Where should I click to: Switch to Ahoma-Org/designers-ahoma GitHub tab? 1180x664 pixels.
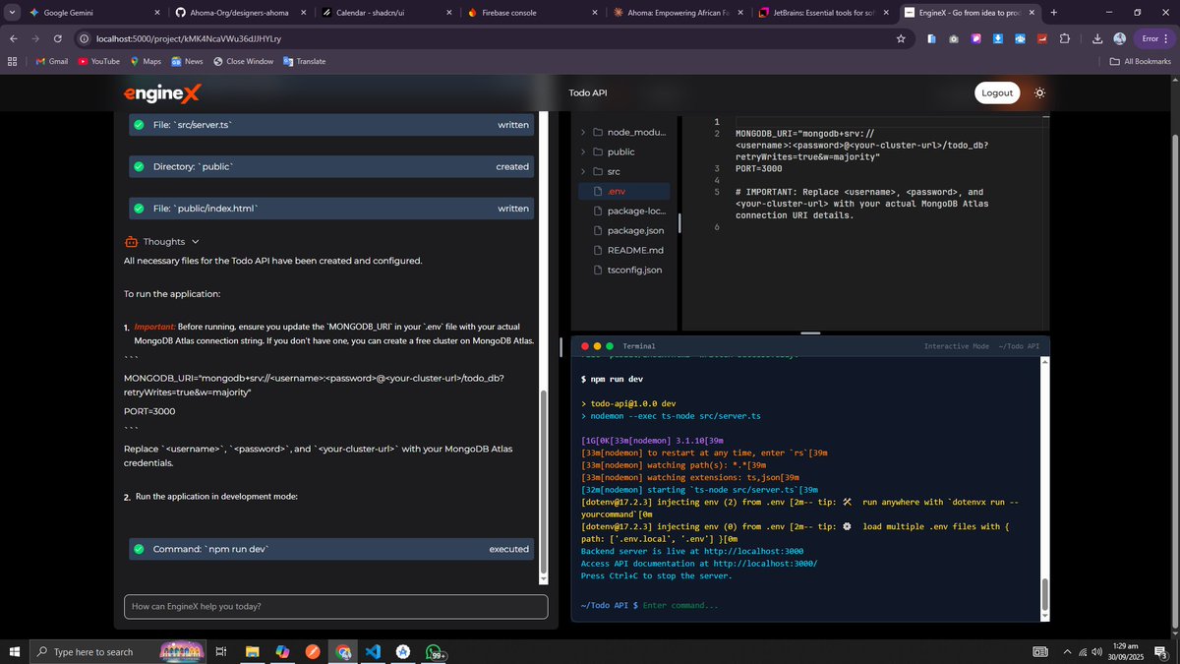click(241, 12)
